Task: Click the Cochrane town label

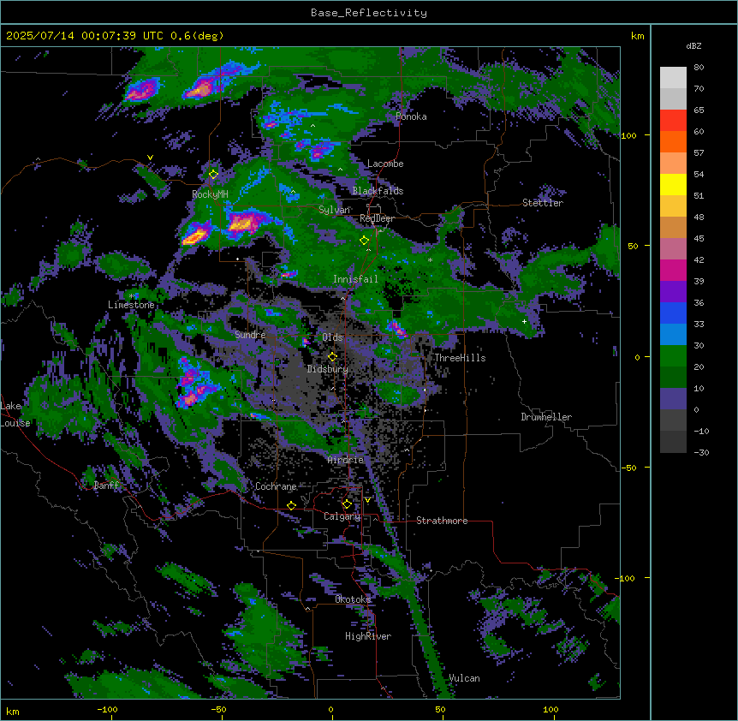Action: pyautogui.click(x=276, y=486)
